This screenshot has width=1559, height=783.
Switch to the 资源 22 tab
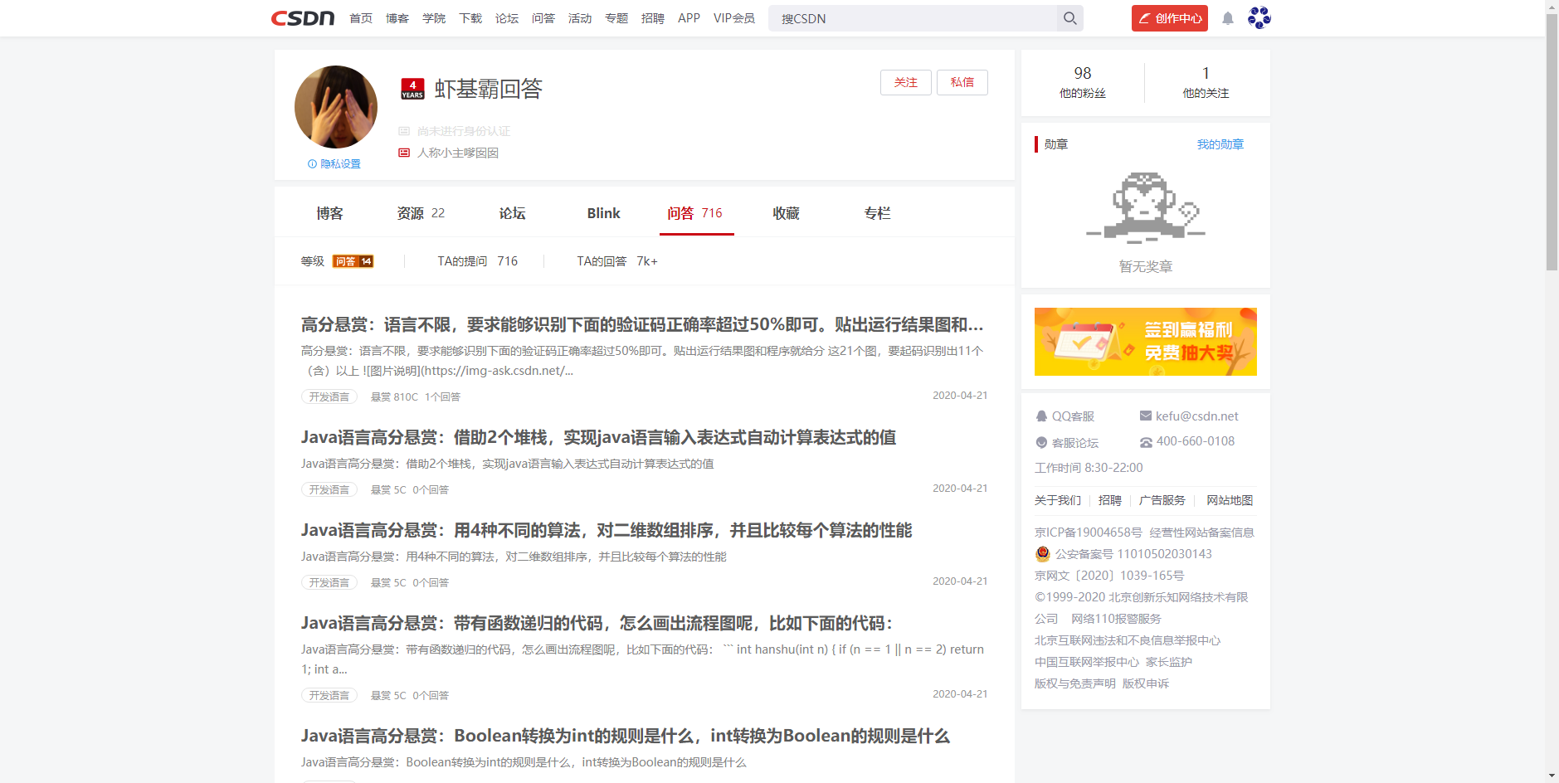(x=421, y=213)
